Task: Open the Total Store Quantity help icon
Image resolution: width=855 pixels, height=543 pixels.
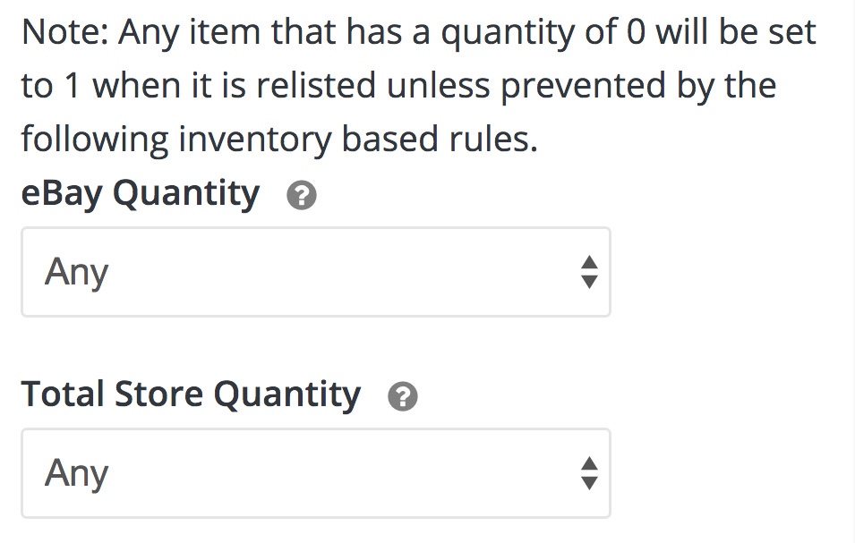Action: click(x=402, y=396)
